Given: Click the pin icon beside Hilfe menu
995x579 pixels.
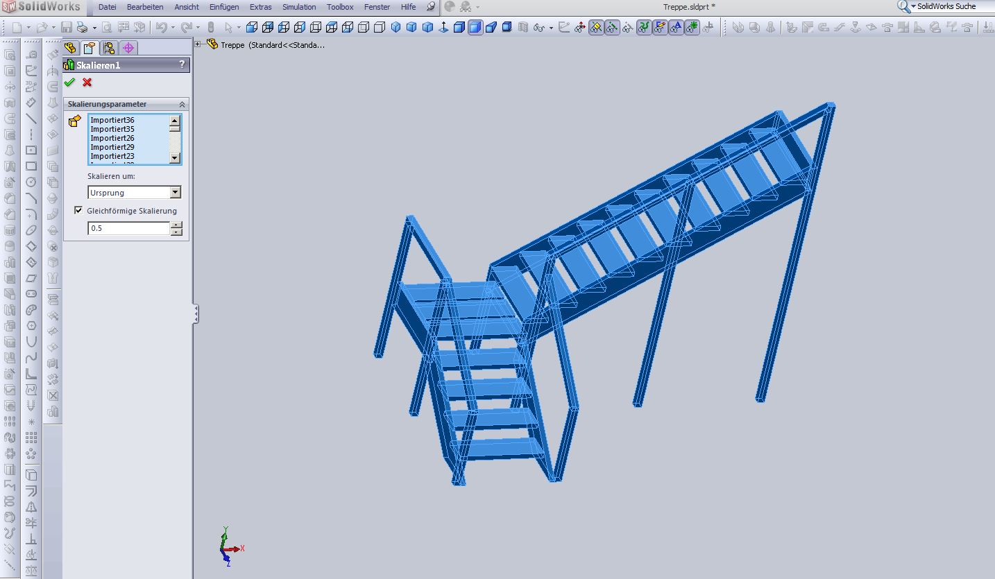Looking at the screenshot, I should pos(431,7).
